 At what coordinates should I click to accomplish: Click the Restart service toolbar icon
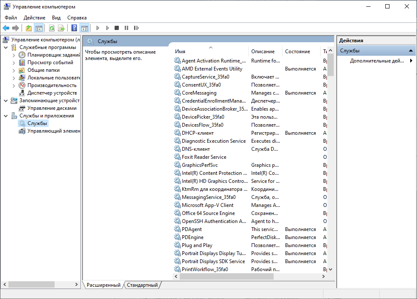tap(136, 28)
